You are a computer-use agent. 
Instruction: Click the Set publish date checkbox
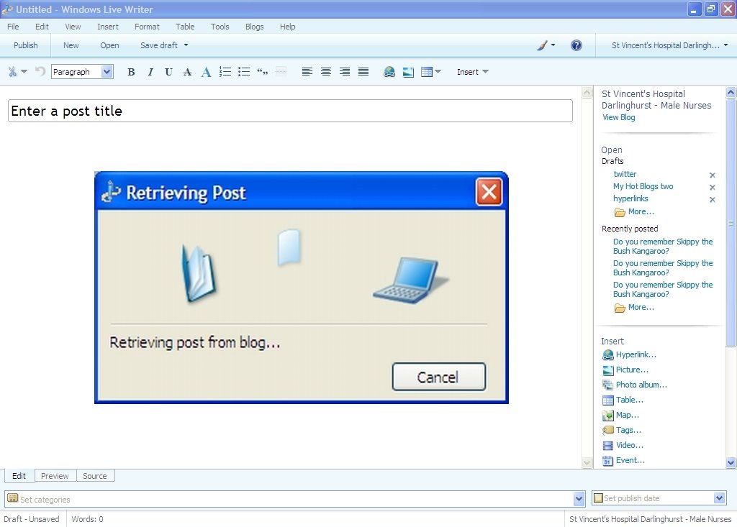click(x=598, y=498)
